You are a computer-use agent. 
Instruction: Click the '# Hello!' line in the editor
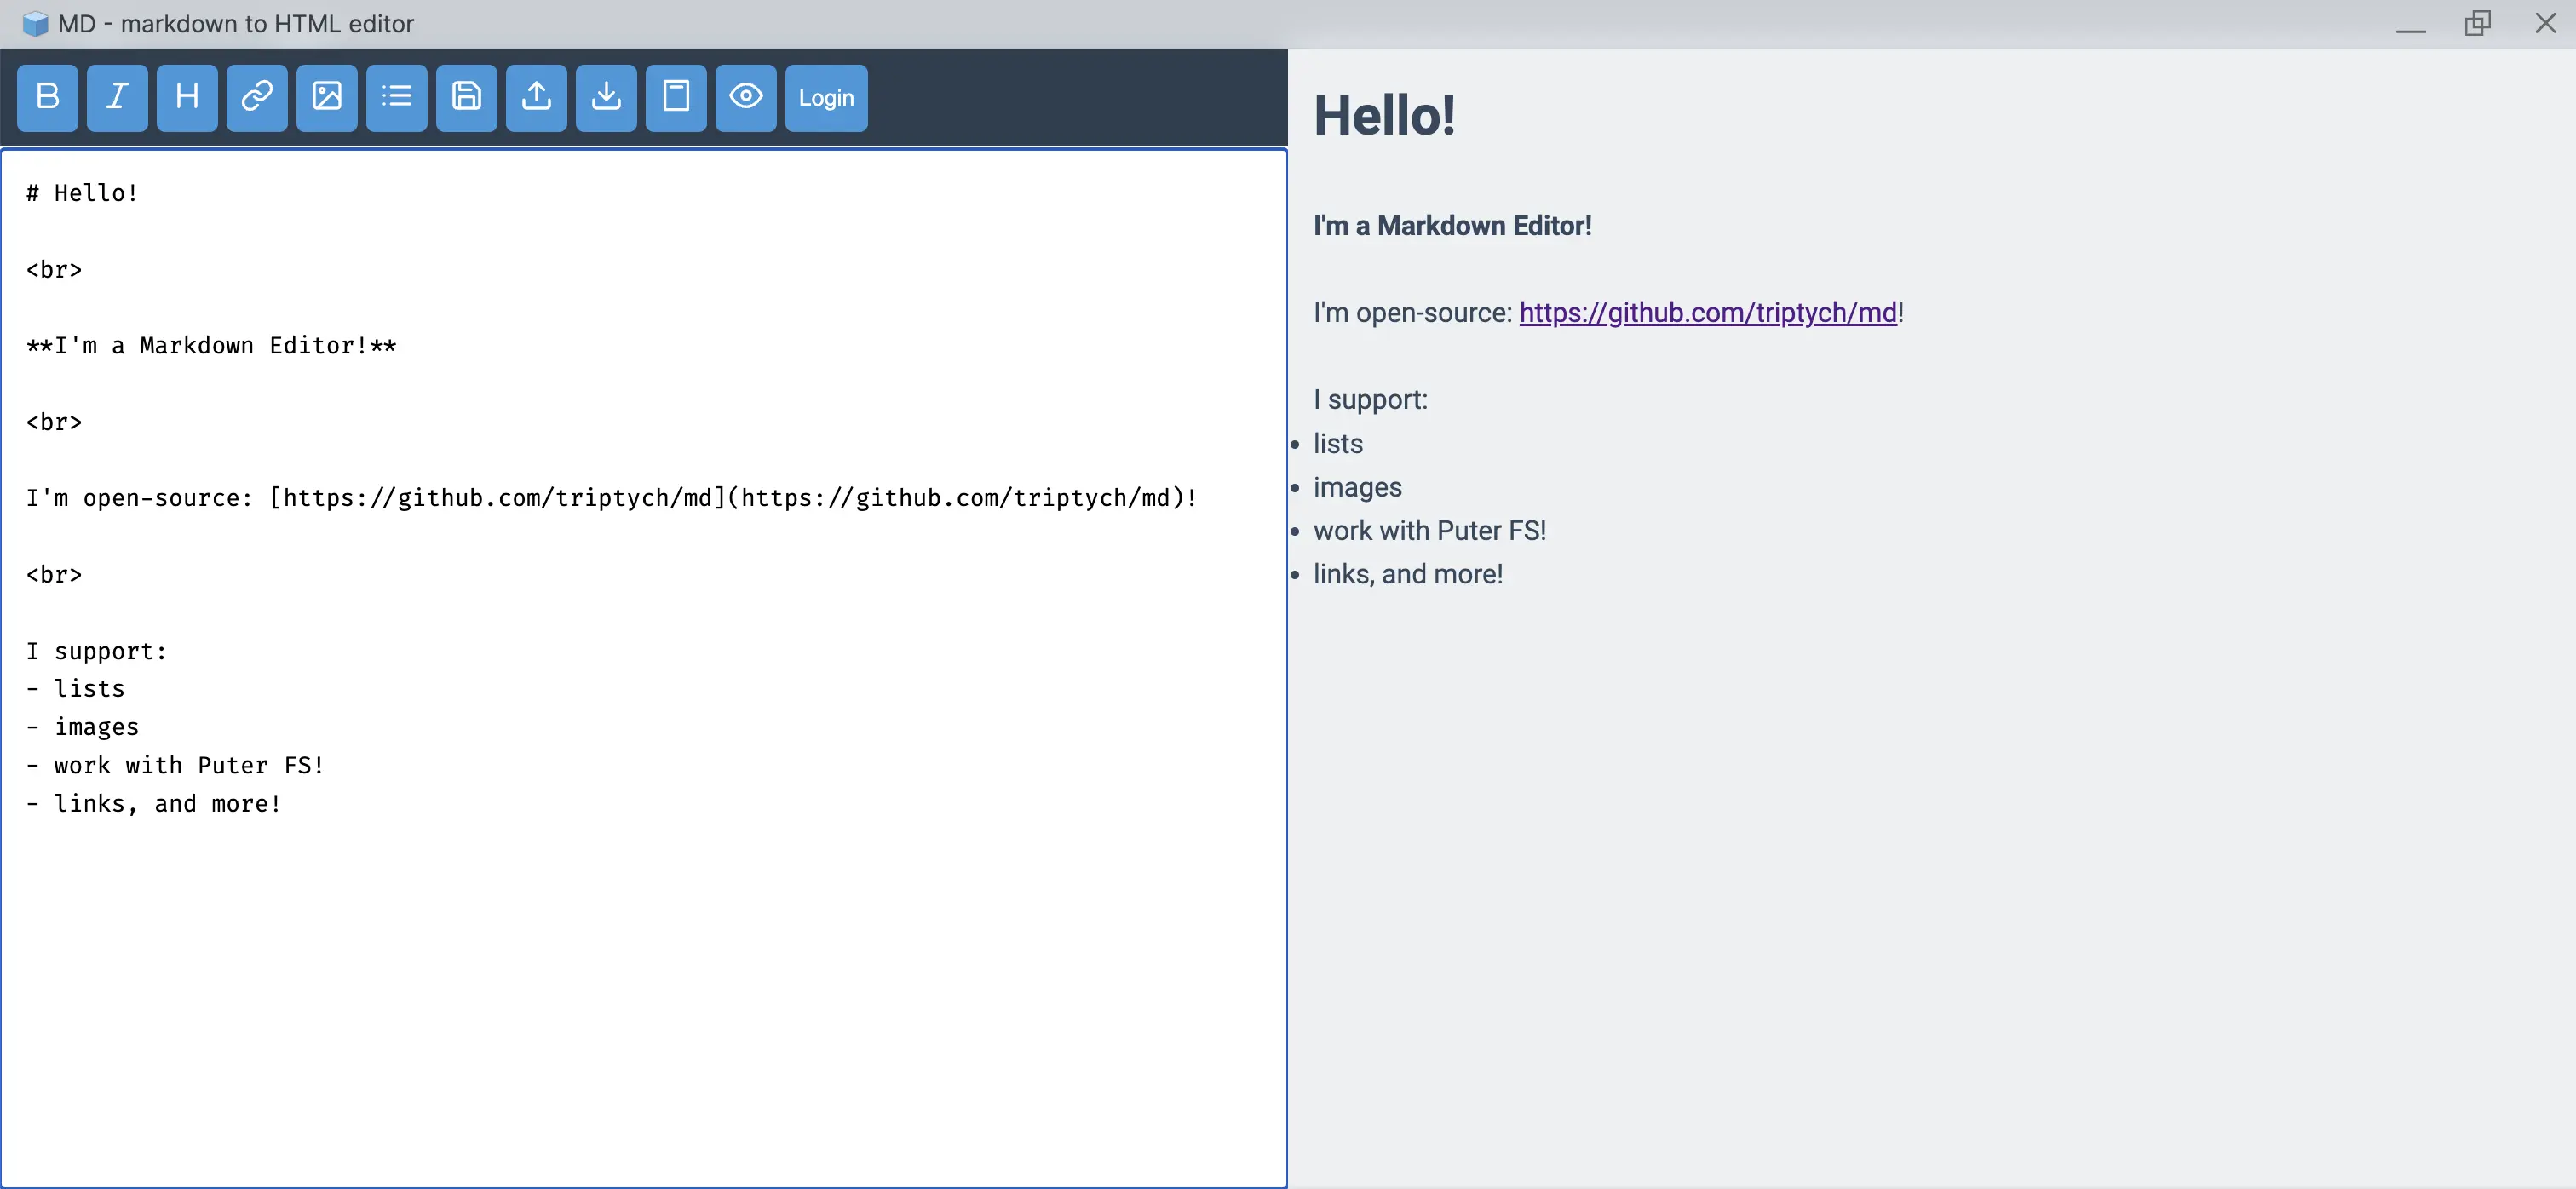[82, 193]
